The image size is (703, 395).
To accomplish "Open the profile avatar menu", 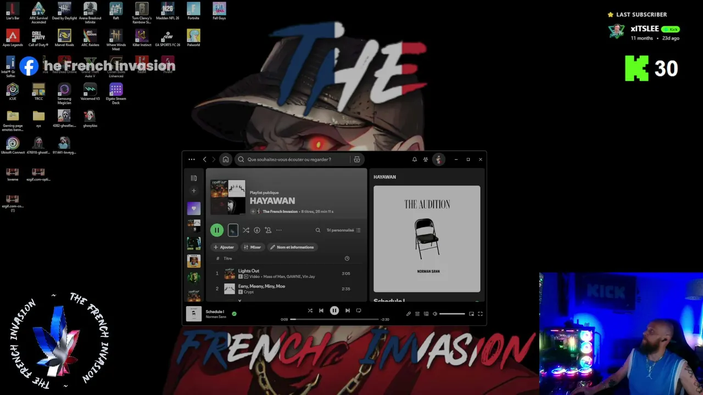I will pos(438,160).
